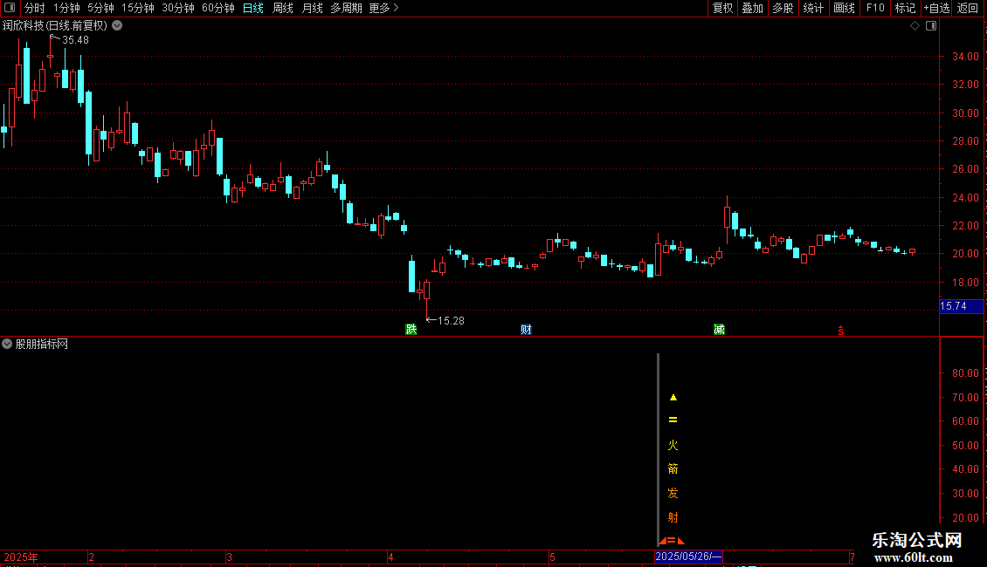Click the red S marker on the date axis
Screen dimensions: 987x567
841,331
